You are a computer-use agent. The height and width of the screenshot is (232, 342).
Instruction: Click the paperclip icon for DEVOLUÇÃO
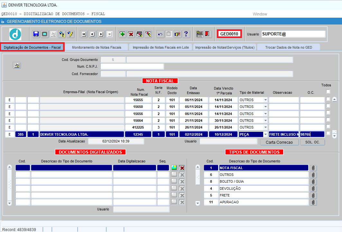tap(313, 188)
